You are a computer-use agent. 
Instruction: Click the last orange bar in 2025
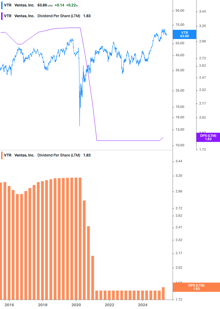[x=163, y=293]
